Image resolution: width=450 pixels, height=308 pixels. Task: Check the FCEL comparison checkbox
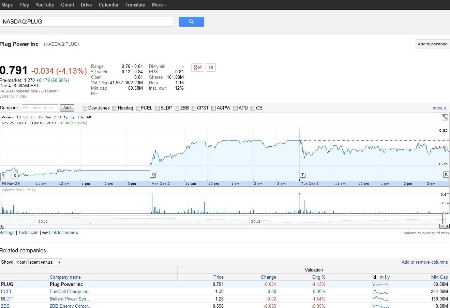point(138,108)
